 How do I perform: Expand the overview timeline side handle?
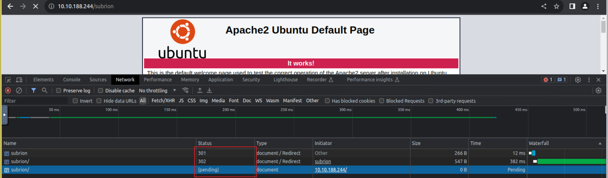coord(4,115)
